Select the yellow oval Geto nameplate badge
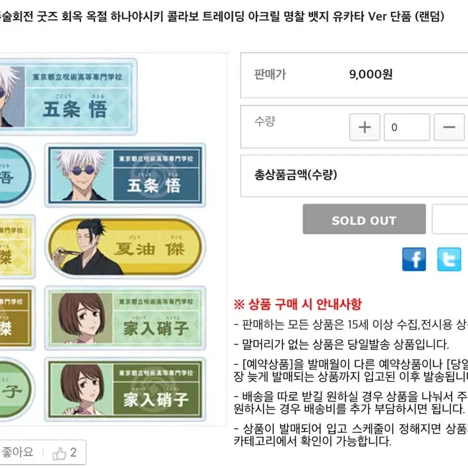This screenshot has width=468, height=468. pos(125,247)
